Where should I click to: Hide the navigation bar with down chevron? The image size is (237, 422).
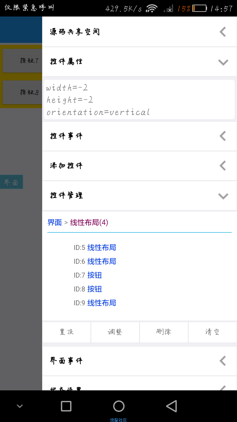pyautogui.click(x=20, y=406)
